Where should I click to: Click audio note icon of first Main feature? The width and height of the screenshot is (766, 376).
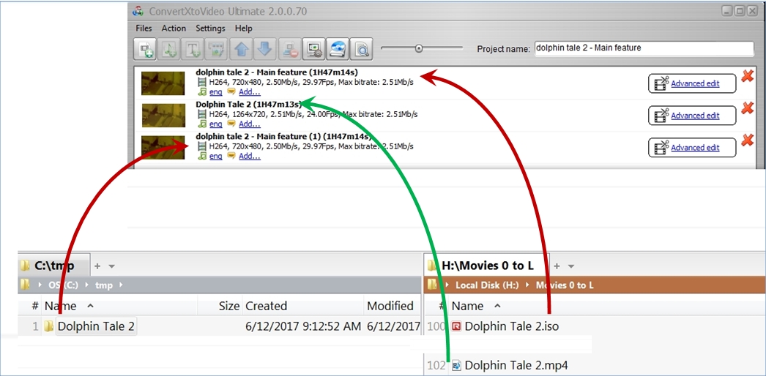click(202, 91)
